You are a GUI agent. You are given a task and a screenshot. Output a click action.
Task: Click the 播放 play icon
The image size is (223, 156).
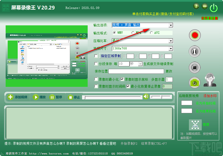35,97
